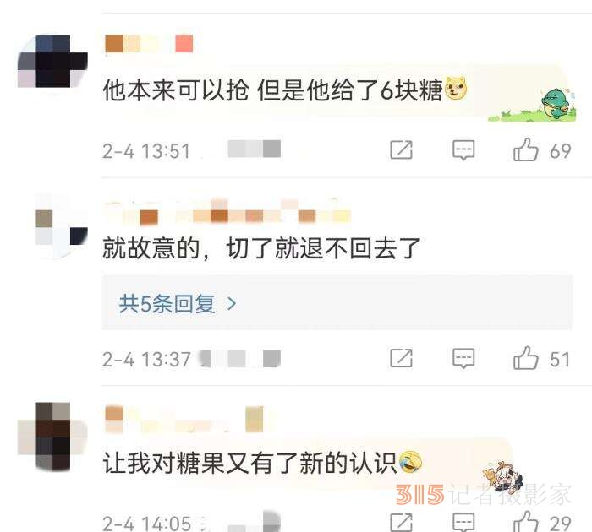Open the chevron beside 共5条回复

click(x=231, y=303)
